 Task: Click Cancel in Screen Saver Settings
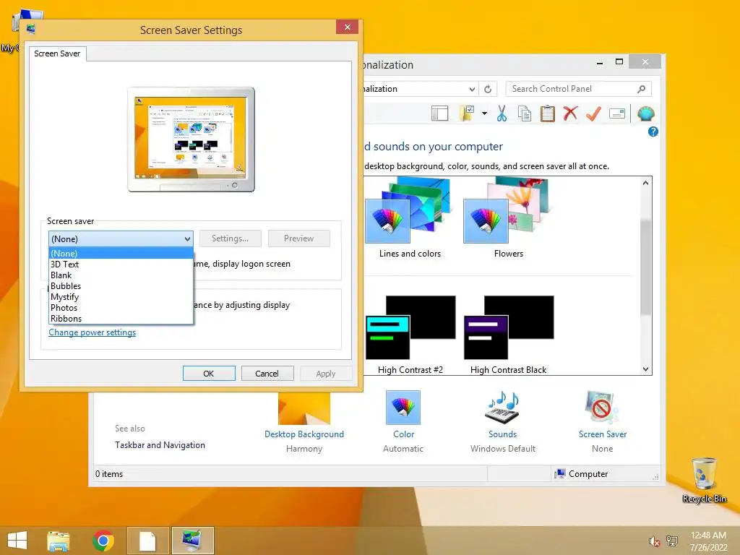[267, 374]
